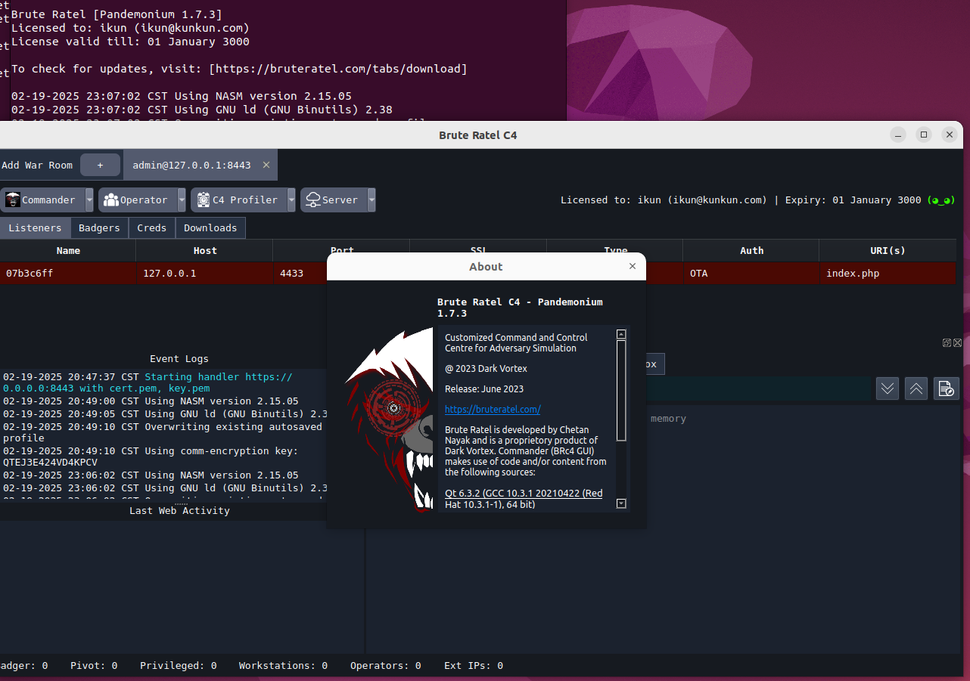Click the double-chevron up button
This screenshot has height=681, width=970.
tap(916, 388)
